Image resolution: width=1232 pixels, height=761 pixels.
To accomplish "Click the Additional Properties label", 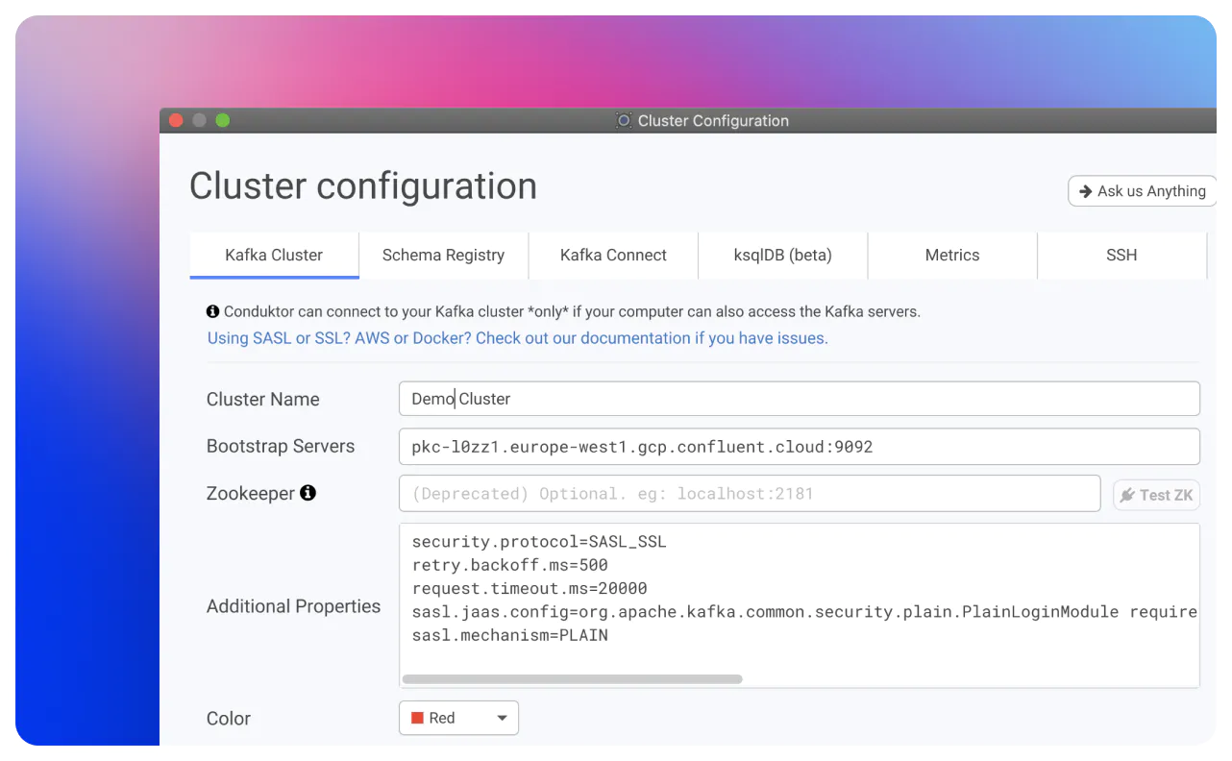I will 293,606.
